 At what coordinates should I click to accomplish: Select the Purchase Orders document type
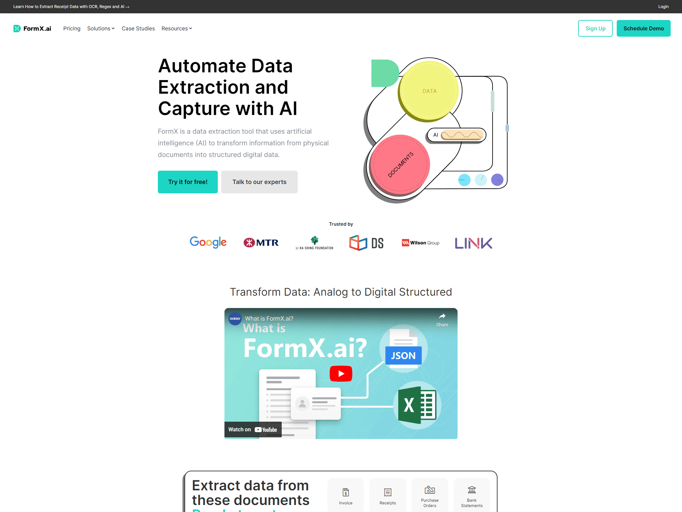[430, 496]
